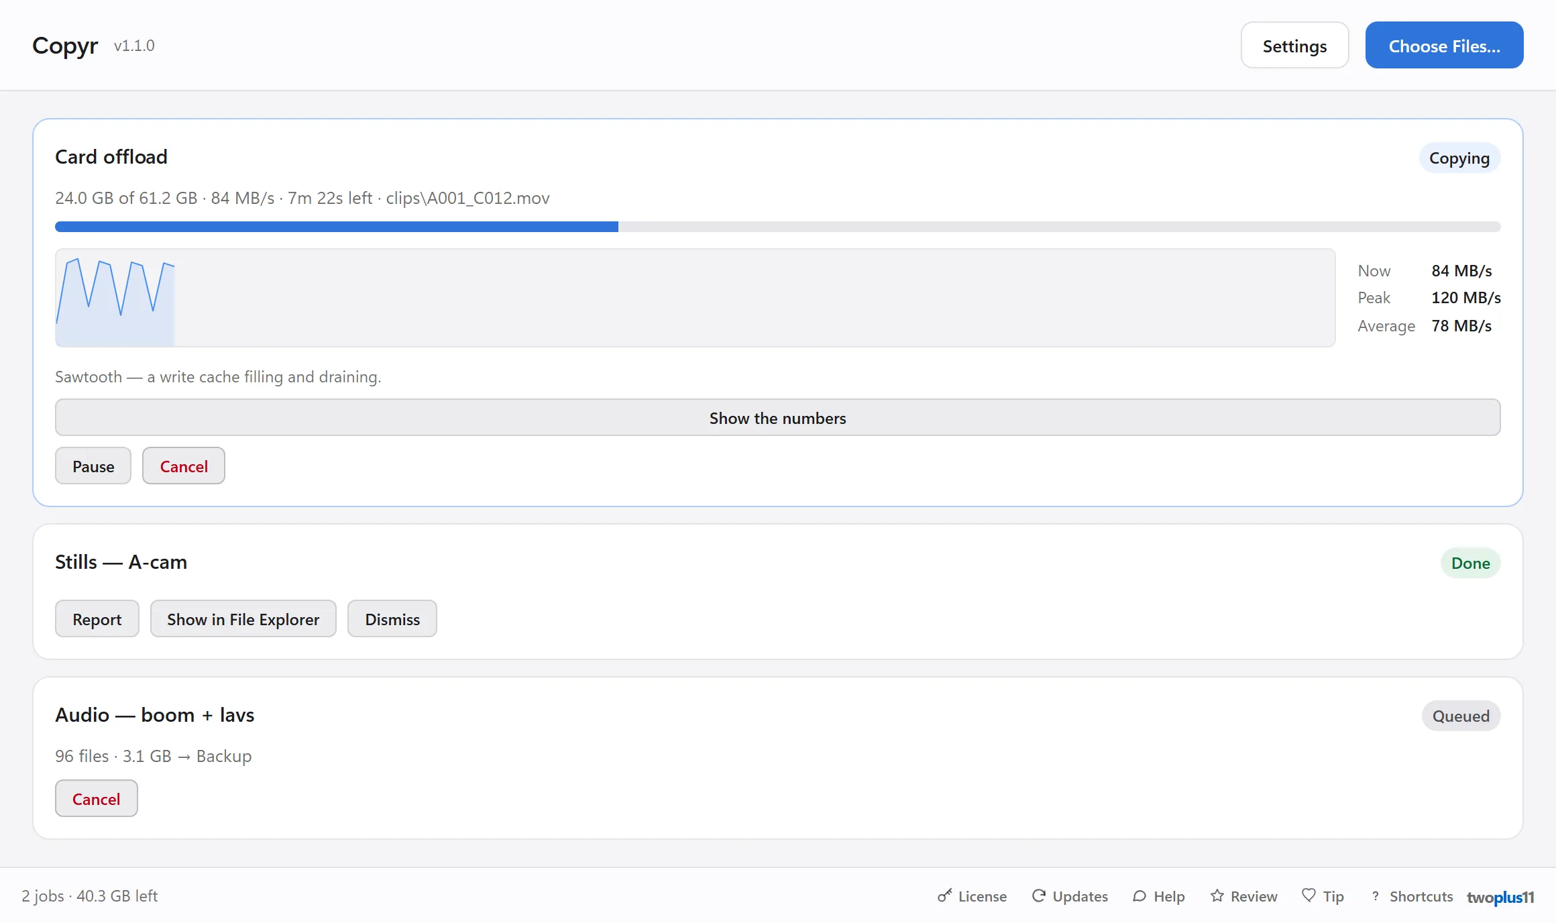This screenshot has height=923, width=1556.
Task: Open the Tip link text
Action: coord(1333,896)
